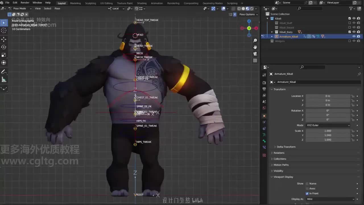Open the Bone properties tab

pos(264,141)
